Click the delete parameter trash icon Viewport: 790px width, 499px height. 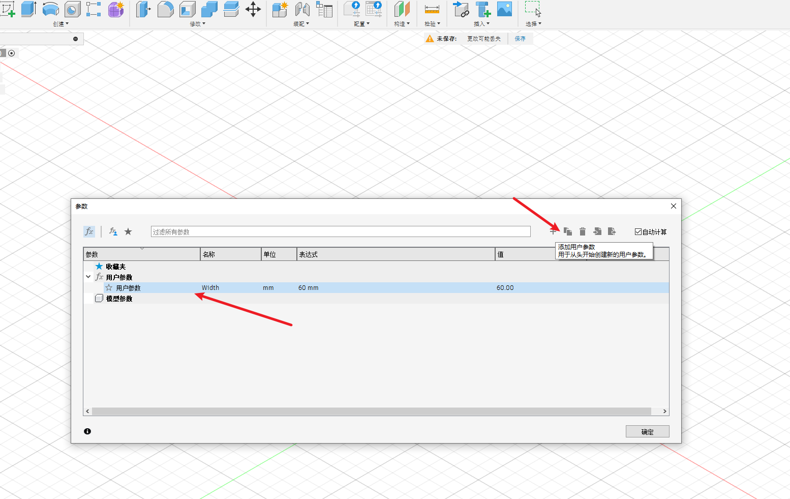point(583,232)
